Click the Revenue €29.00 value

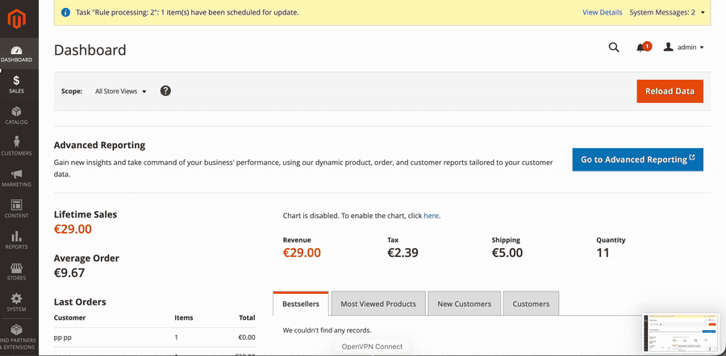(x=302, y=253)
